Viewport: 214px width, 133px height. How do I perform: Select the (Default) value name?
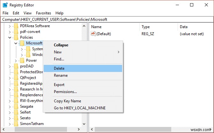pyautogui.click(x=104, y=34)
